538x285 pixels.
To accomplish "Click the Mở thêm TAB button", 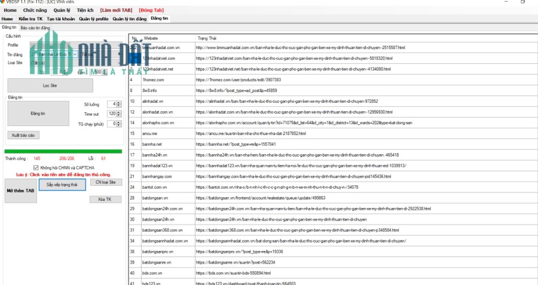I will click(x=20, y=191).
